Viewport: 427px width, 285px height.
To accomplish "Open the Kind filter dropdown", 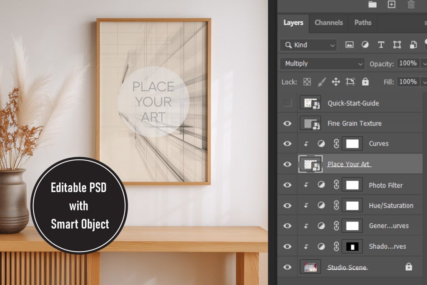I will 309,45.
